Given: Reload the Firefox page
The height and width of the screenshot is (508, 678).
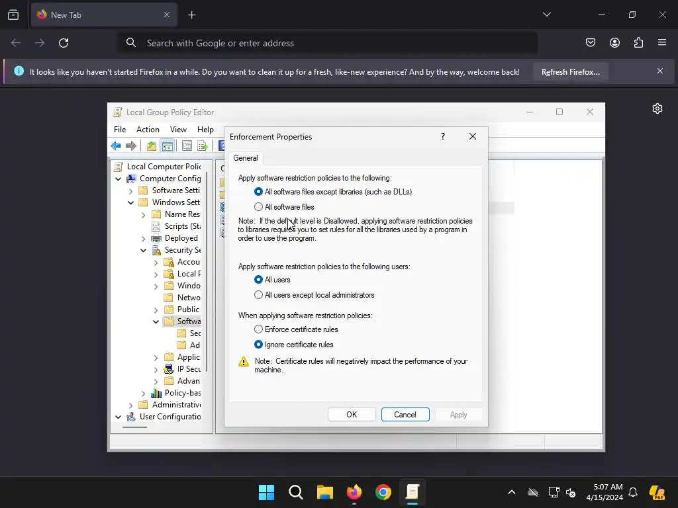Looking at the screenshot, I should tap(64, 43).
